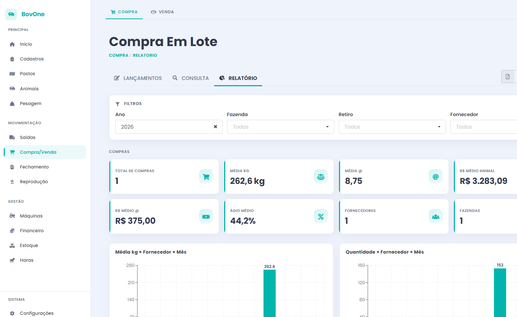Screen dimensions: 517x317
Task: Expand the Retiro dropdown
Action: [392, 127]
